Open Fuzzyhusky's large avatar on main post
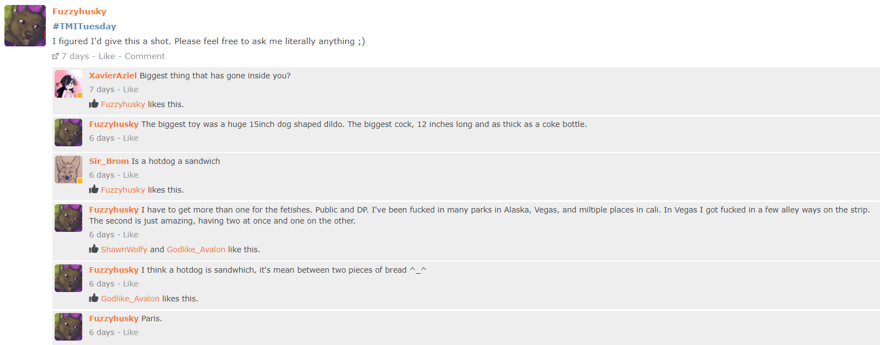The image size is (880, 345). click(x=25, y=25)
